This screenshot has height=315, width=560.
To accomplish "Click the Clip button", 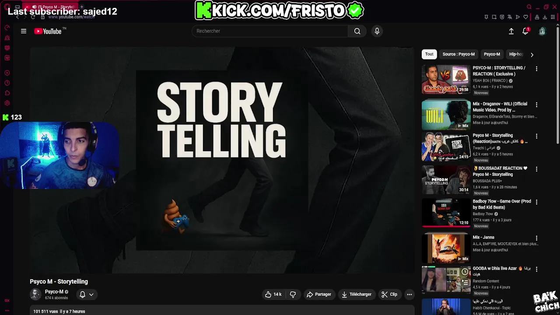I will tap(389, 294).
